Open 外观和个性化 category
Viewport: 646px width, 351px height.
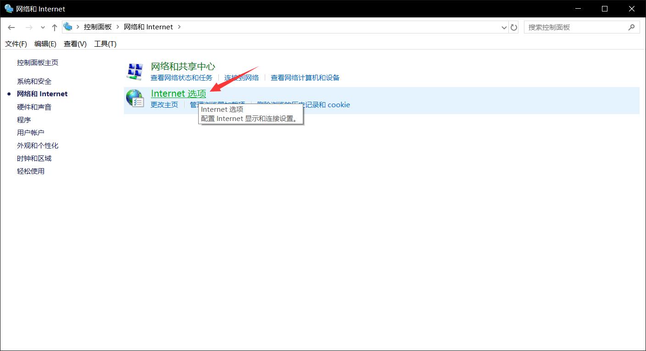pyautogui.click(x=38, y=145)
